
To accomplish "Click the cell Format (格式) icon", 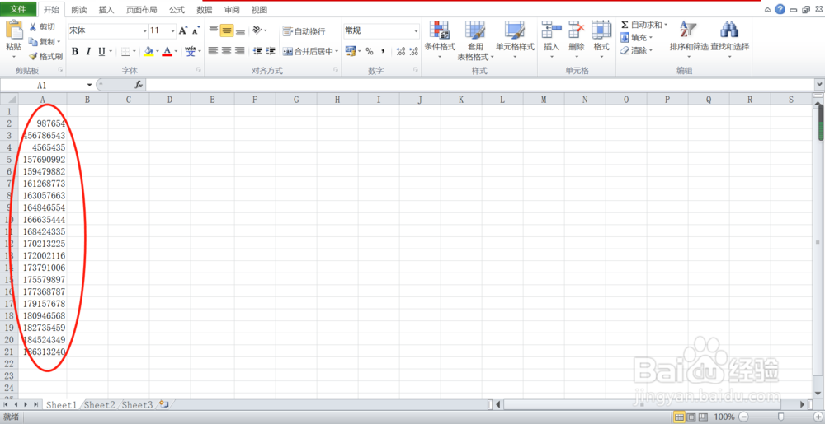I will 601,30.
